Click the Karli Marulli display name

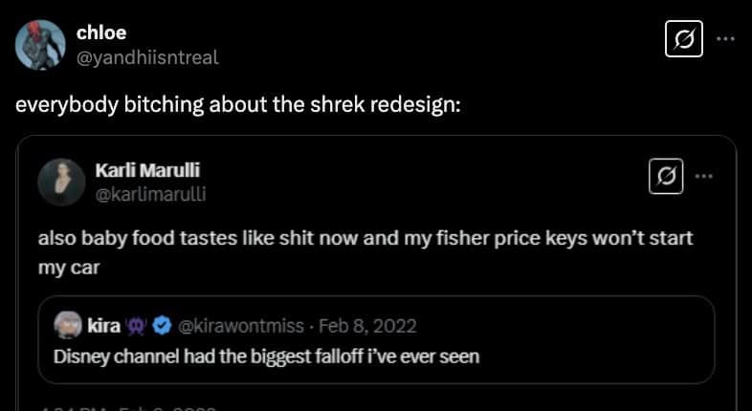(x=147, y=170)
